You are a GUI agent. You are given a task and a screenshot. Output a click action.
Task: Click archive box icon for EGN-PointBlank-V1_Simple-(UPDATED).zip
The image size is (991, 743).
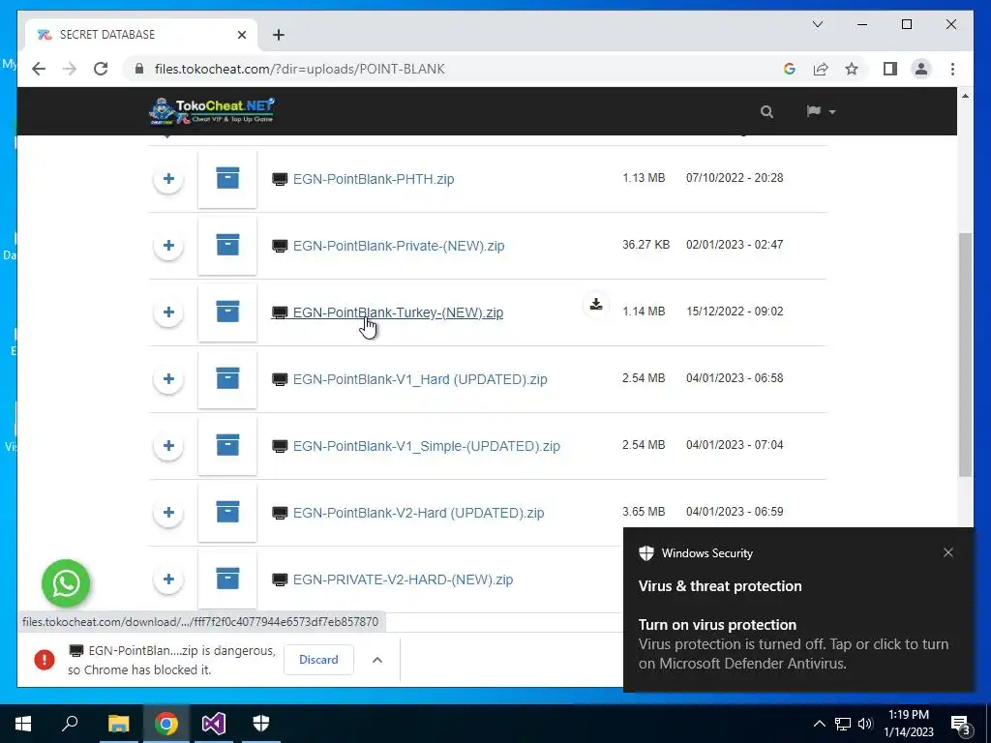click(x=227, y=445)
